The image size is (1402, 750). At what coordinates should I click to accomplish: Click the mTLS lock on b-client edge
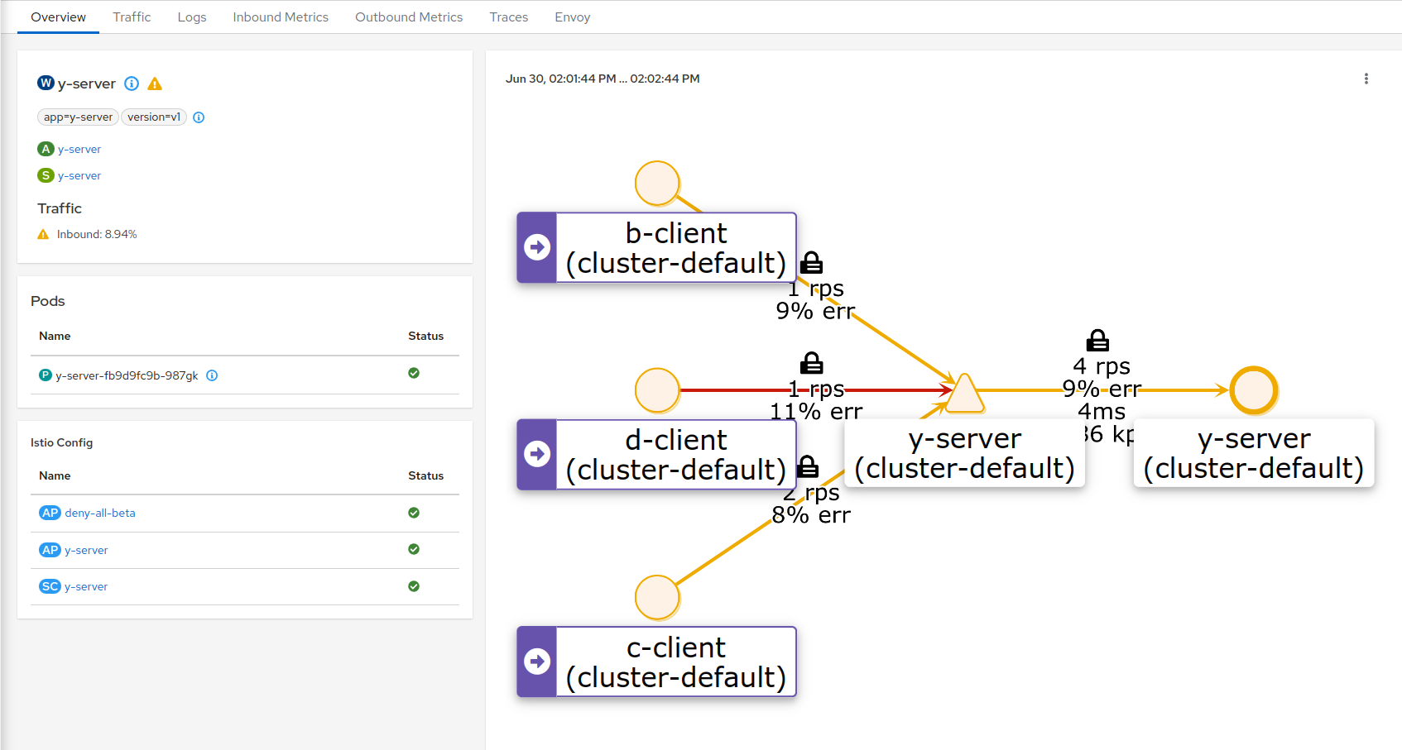click(x=811, y=263)
